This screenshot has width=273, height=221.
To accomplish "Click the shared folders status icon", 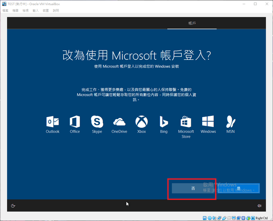I will (229, 218).
